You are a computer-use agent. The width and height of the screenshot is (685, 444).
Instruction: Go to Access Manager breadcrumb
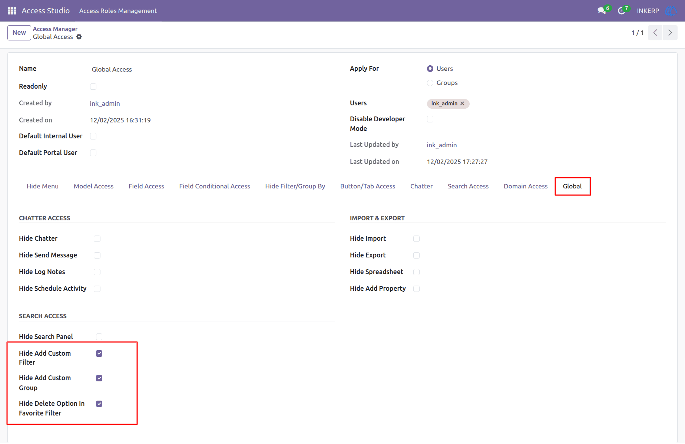[55, 29]
